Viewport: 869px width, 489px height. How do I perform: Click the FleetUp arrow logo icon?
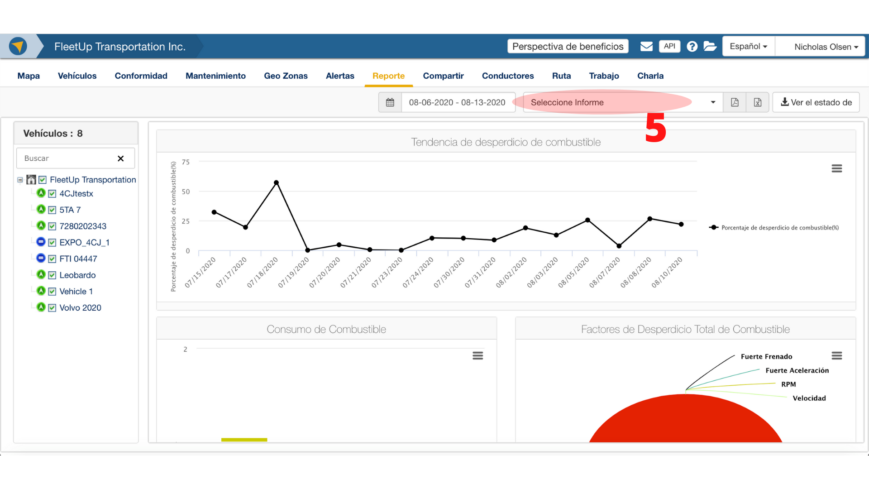point(18,46)
